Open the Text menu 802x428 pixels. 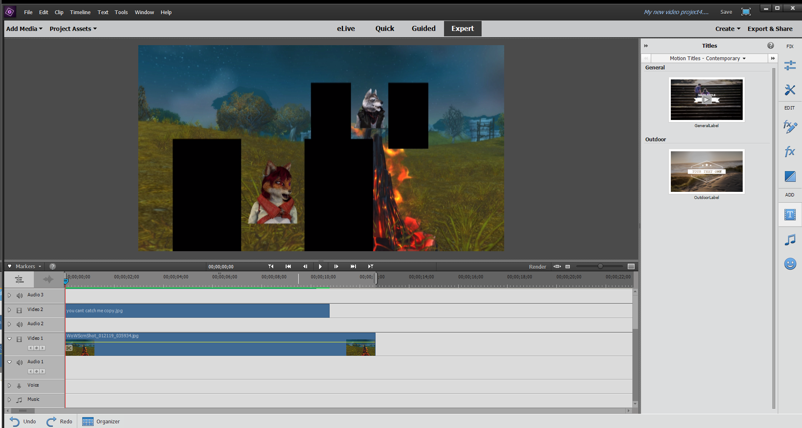(x=103, y=12)
